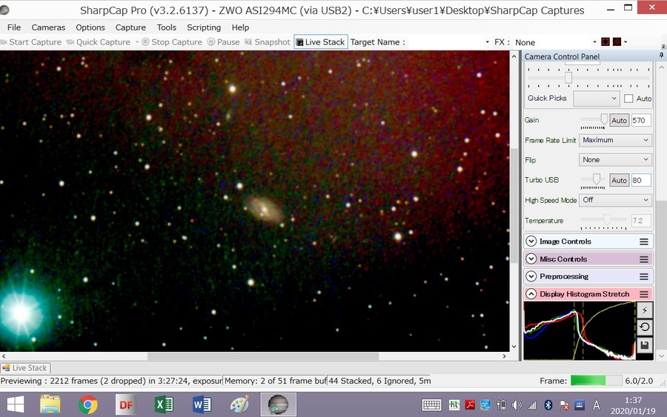
Task: Take a Snapshot
Action: coord(267,42)
